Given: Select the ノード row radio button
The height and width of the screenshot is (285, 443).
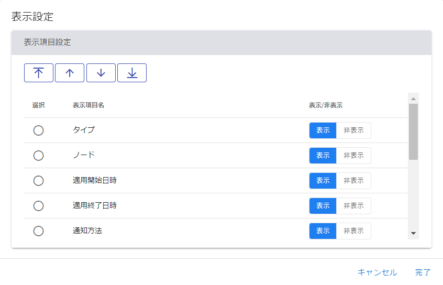Looking at the screenshot, I should 38,156.
